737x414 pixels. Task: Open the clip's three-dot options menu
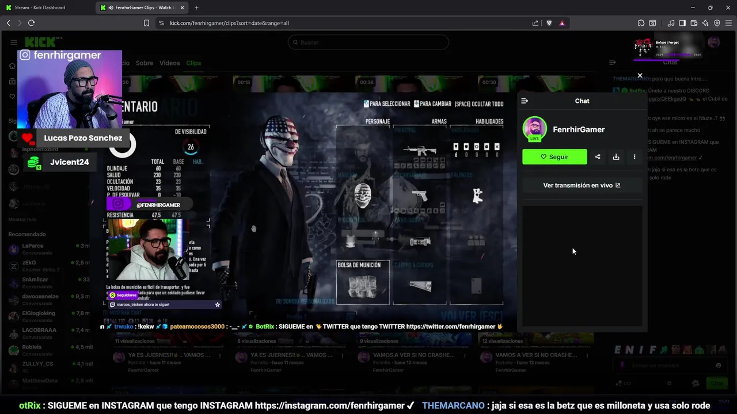635,156
